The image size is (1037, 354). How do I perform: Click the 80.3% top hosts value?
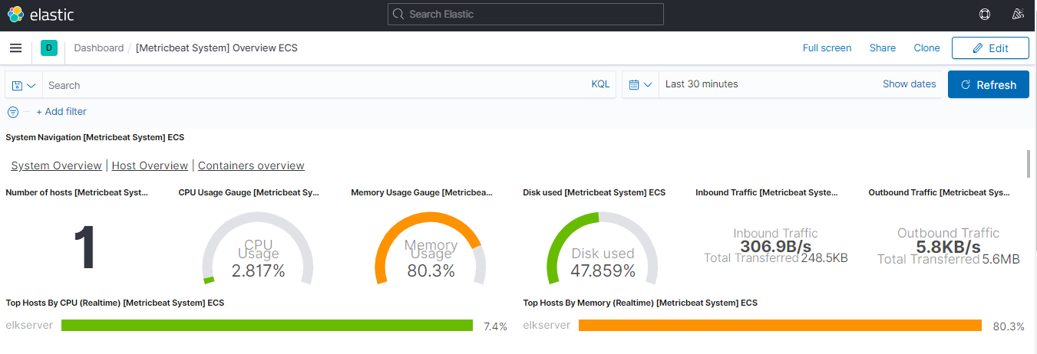pos(1009,326)
